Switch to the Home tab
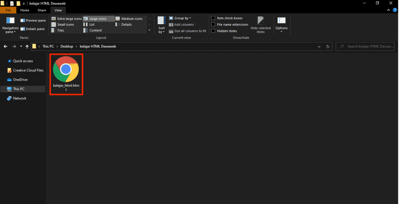Viewport: 399px width, 204px height. [25, 10]
